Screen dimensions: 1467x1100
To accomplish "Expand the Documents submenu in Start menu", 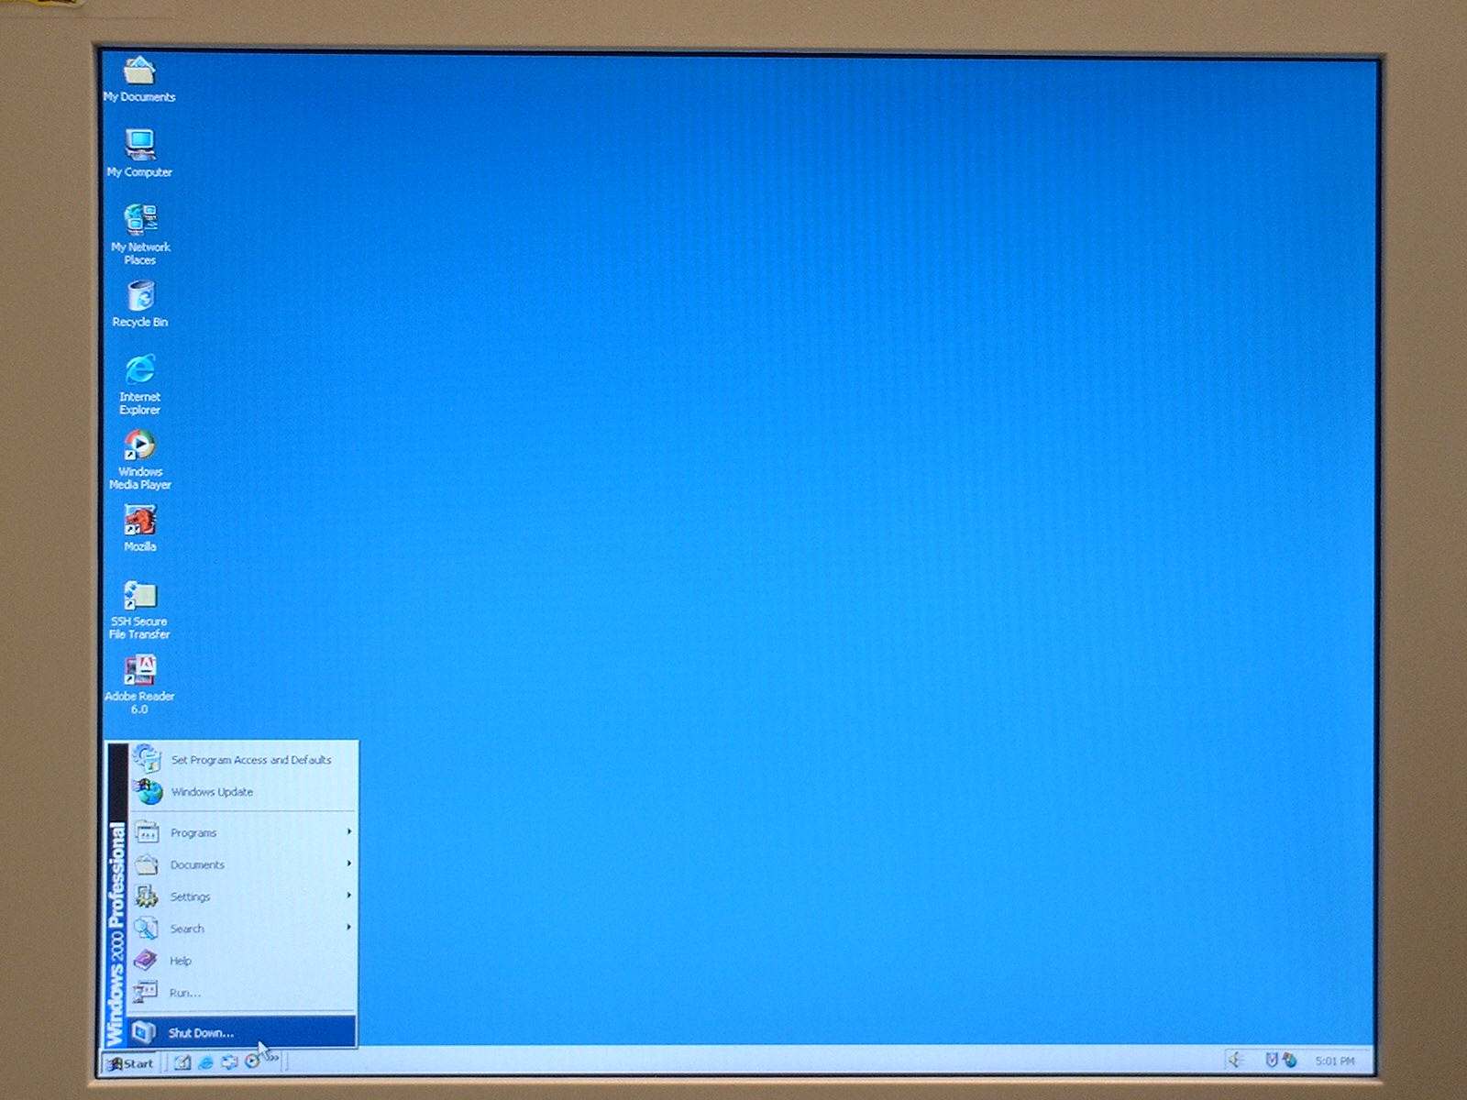I will point(196,865).
